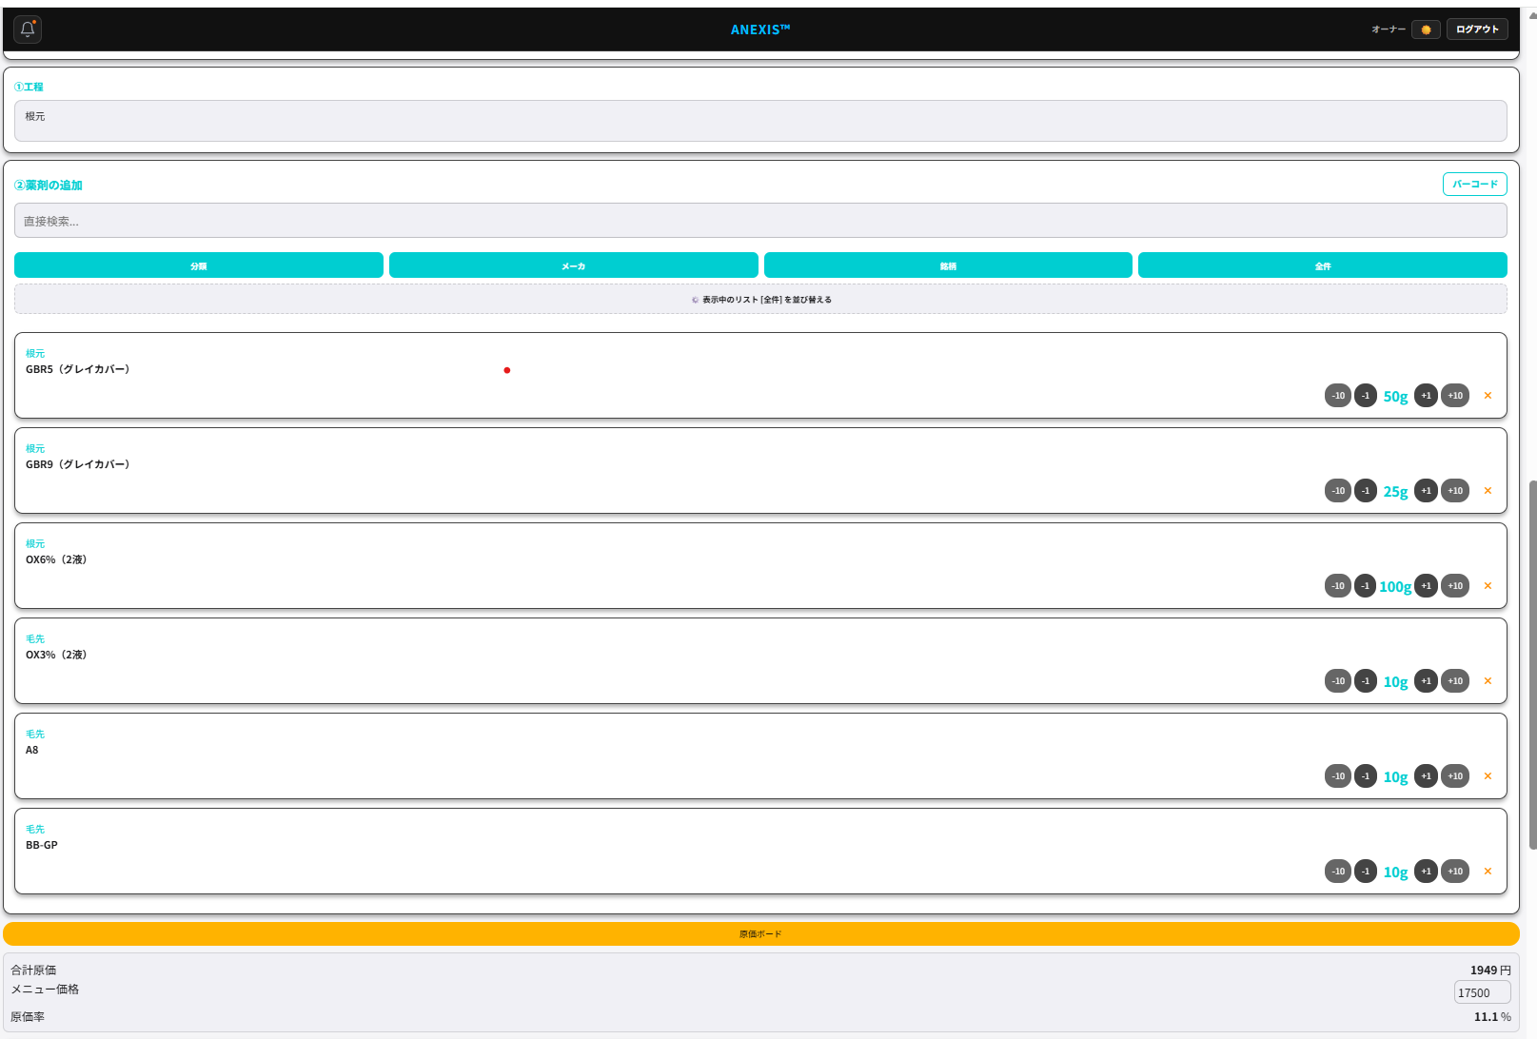Decrease OX6% amount by 10
The image size is (1537, 1039).
[1338, 586]
